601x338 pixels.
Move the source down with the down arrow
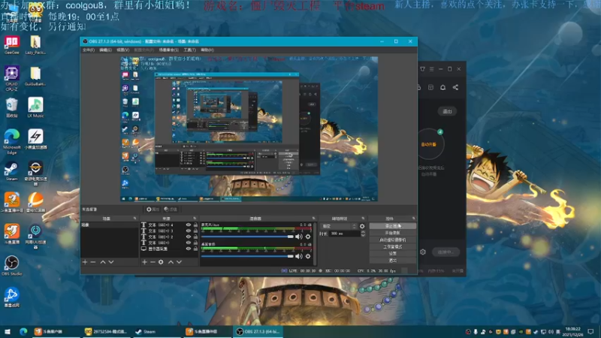coord(179,262)
